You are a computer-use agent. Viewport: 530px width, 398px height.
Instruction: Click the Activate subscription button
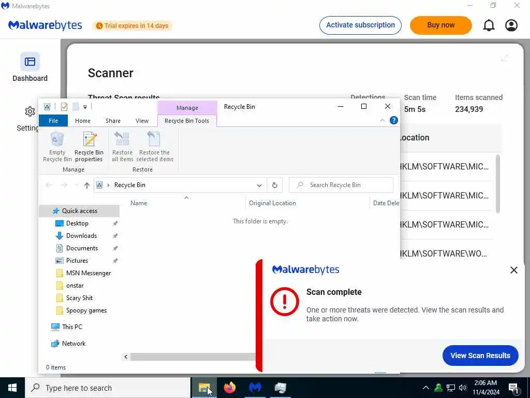pos(360,25)
